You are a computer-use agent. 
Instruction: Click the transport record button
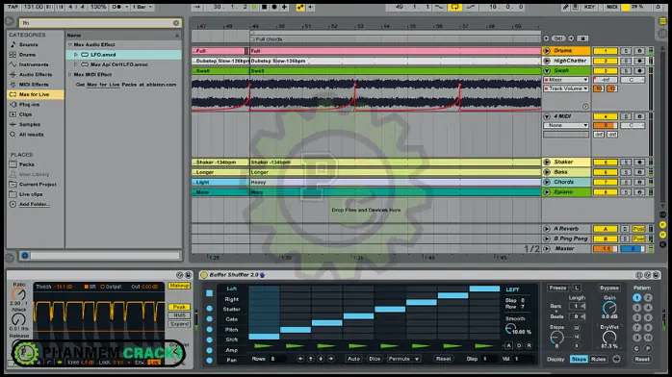274,7
